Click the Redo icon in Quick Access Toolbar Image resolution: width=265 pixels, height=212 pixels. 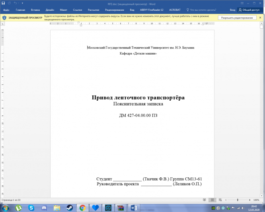(9, 3)
